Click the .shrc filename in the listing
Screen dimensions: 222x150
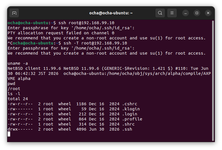pyautogui.click(x=129, y=124)
